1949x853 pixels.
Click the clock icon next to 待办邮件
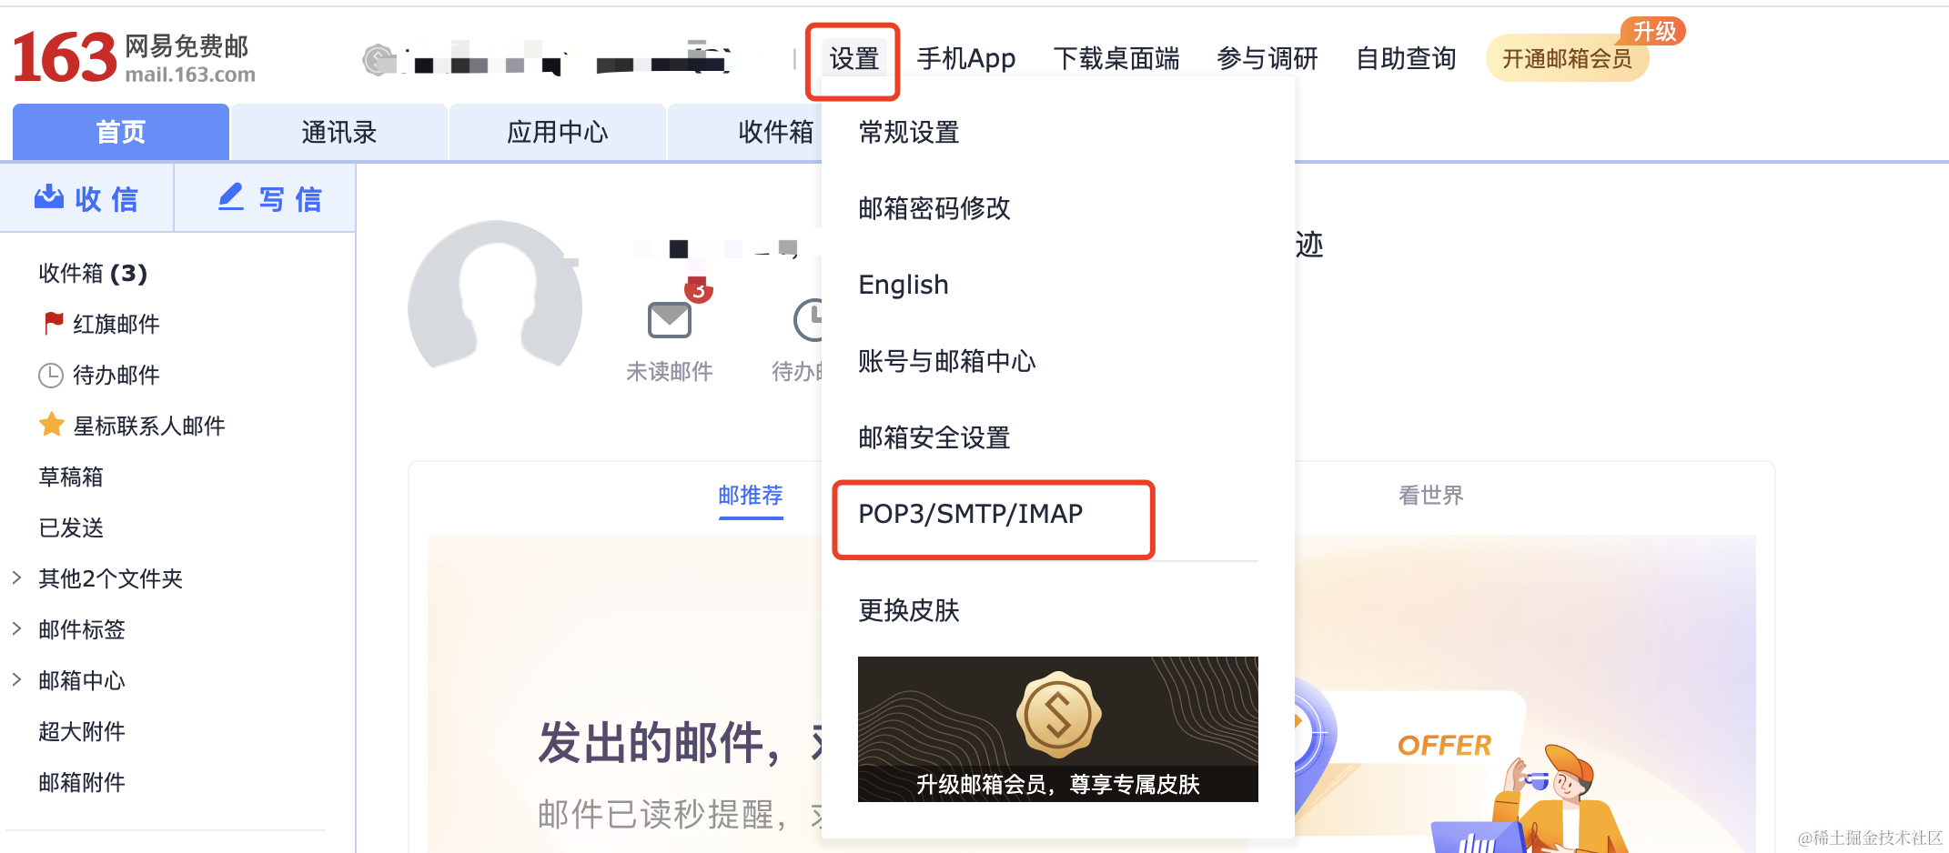tap(52, 375)
